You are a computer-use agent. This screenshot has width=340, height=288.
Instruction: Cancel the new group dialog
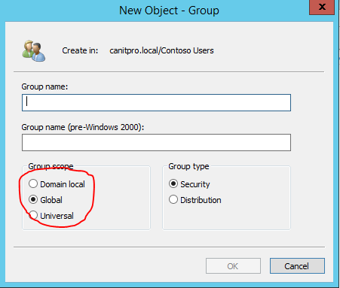click(297, 266)
